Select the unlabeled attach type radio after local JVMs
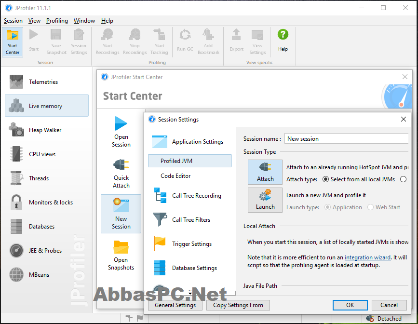The height and width of the screenshot is (324, 418). 403,179
